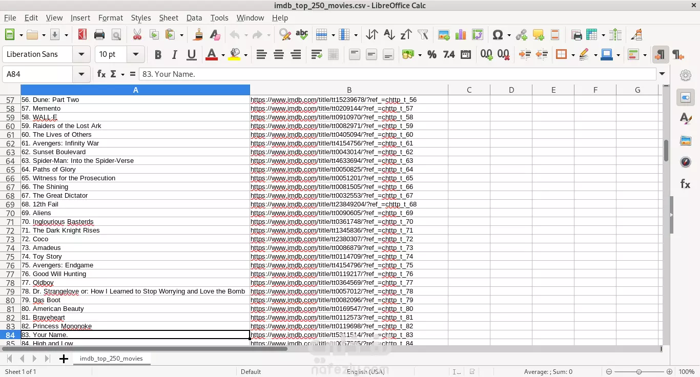Insert a pivot table icon

click(478, 35)
